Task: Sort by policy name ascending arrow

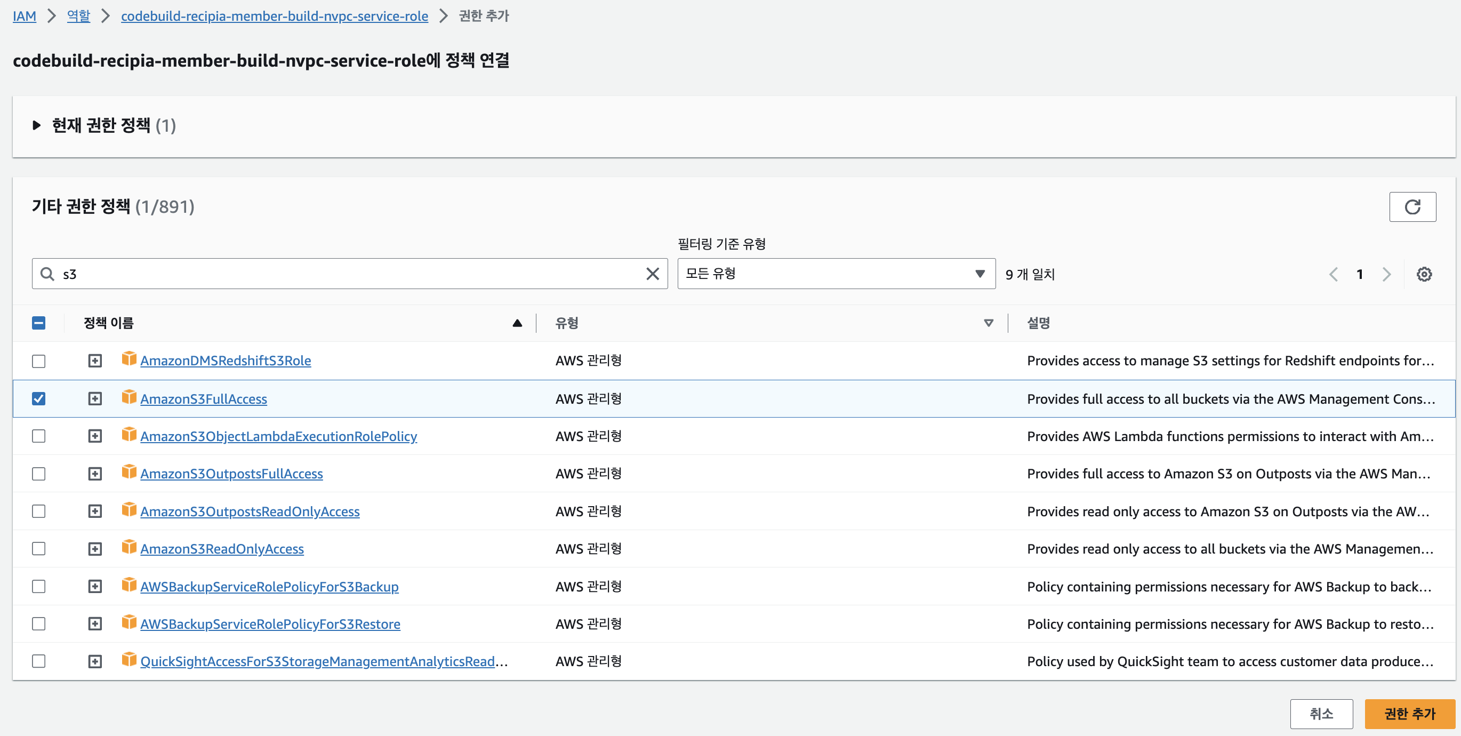Action: click(517, 323)
